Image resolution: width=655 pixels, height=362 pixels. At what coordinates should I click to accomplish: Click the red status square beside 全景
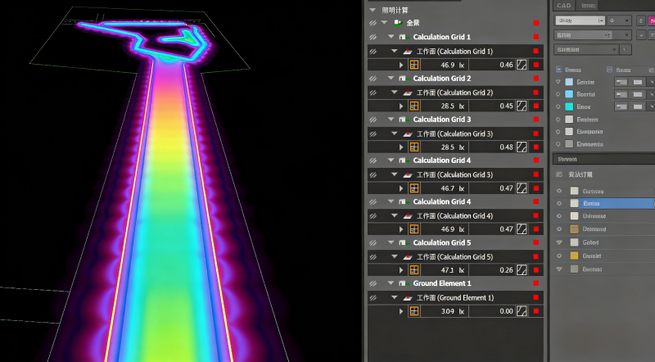(536, 23)
